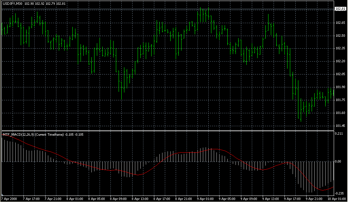The image size is (348, 202).
Task: Click the 101.90 price scale value
Action: tap(340, 87)
